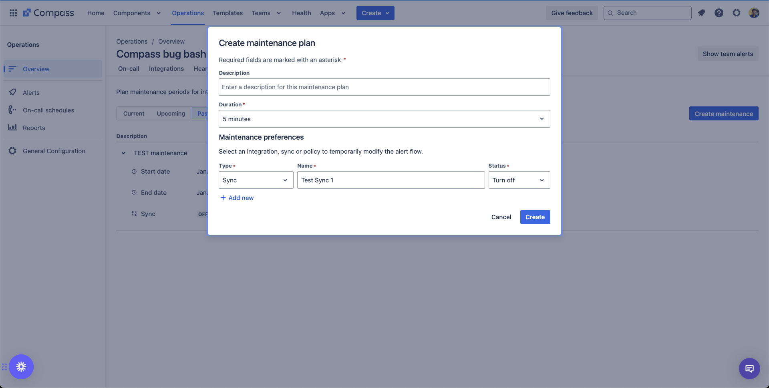Click the Help question mark icon
The width and height of the screenshot is (769, 388).
tap(719, 13)
